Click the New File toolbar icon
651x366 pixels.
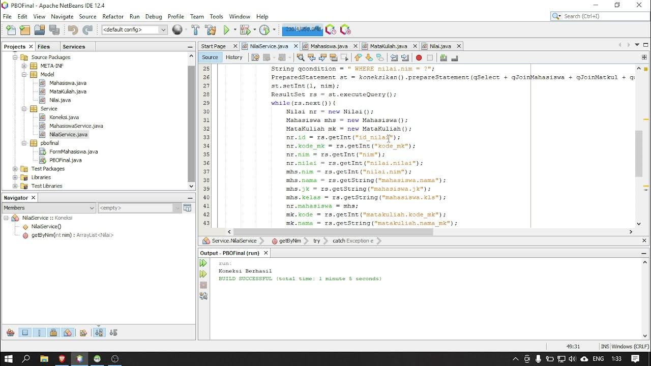[x=11, y=30]
